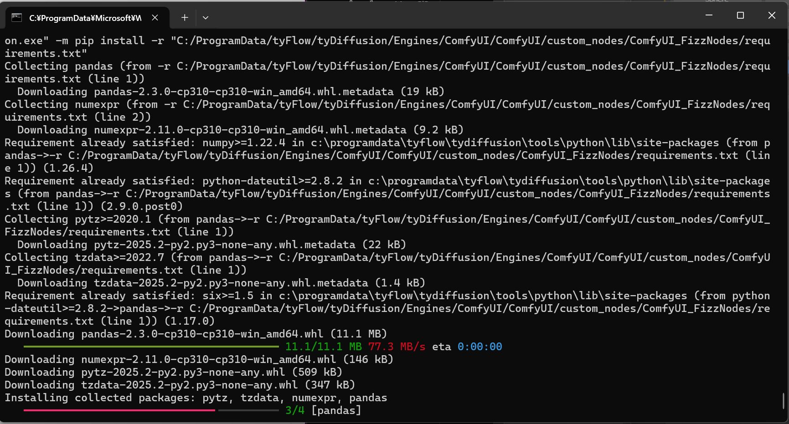The image size is (789, 424).
Task: Click the '11.1/11.1 MB' progress text
Action: (x=323, y=347)
